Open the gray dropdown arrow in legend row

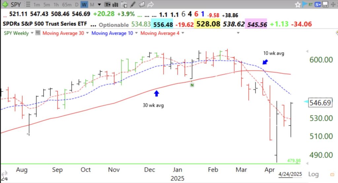pyautogui.click(x=238, y=33)
